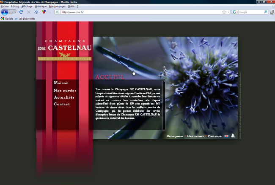Open the Marque-pages menu
This screenshot has height=185, width=275.
(x=57, y=6)
